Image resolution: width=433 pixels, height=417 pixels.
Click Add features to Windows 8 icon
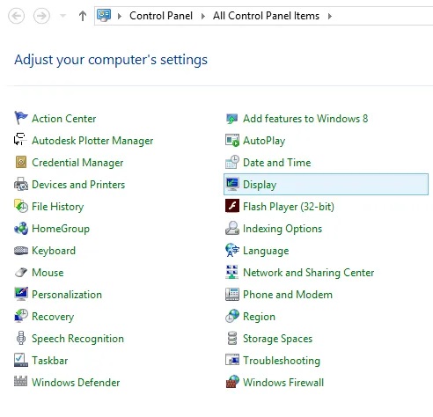coord(232,119)
